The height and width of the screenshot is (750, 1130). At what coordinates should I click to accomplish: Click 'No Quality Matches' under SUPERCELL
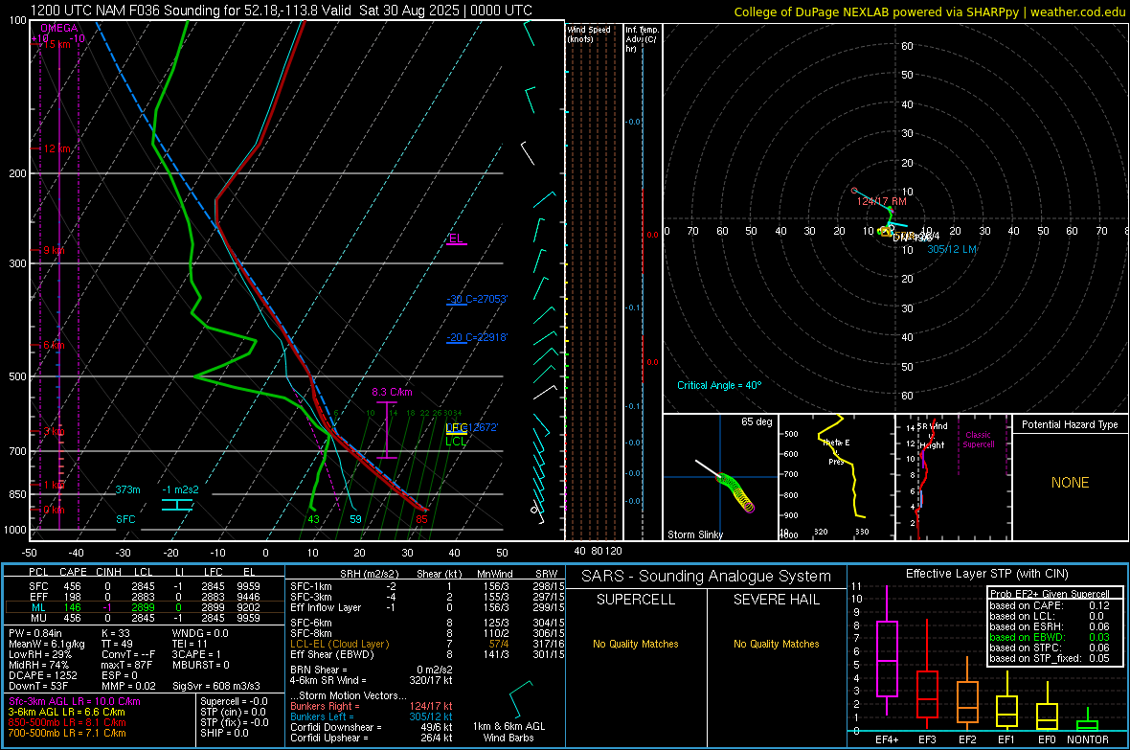(636, 644)
